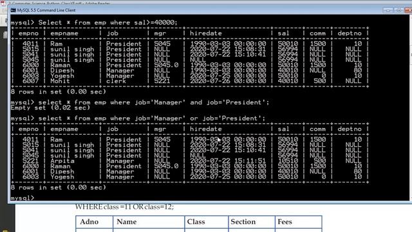The height and width of the screenshot is (232, 412).
Task: Click the query 'Select * from emp where sal>=40000;'
Action: click(x=108, y=23)
